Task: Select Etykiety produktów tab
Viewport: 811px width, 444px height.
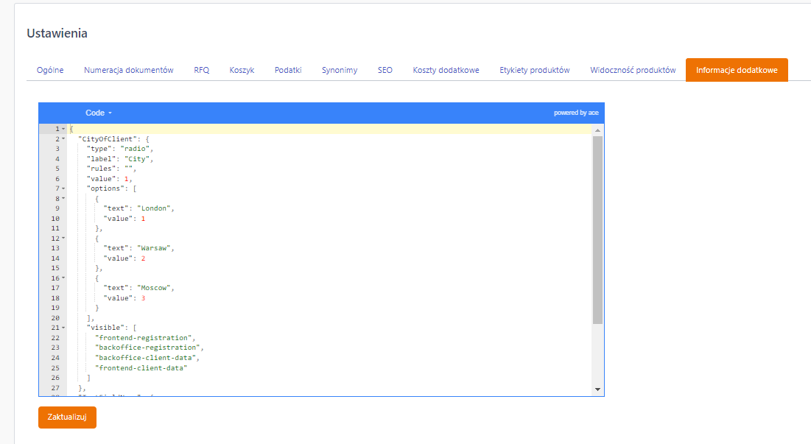Action: coord(535,70)
